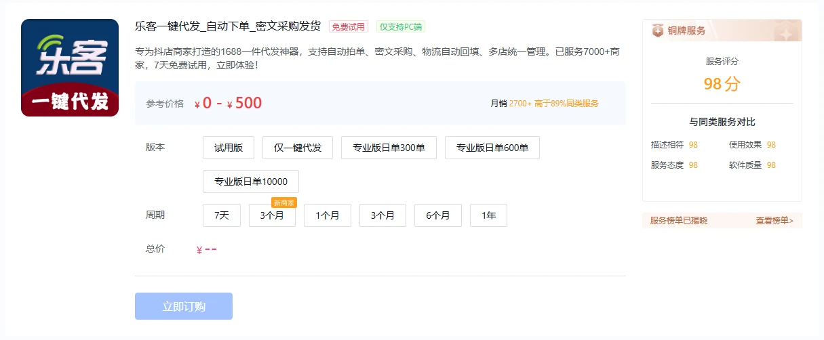Click the 服务榜单已揭晓 banner text

[x=678, y=221]
